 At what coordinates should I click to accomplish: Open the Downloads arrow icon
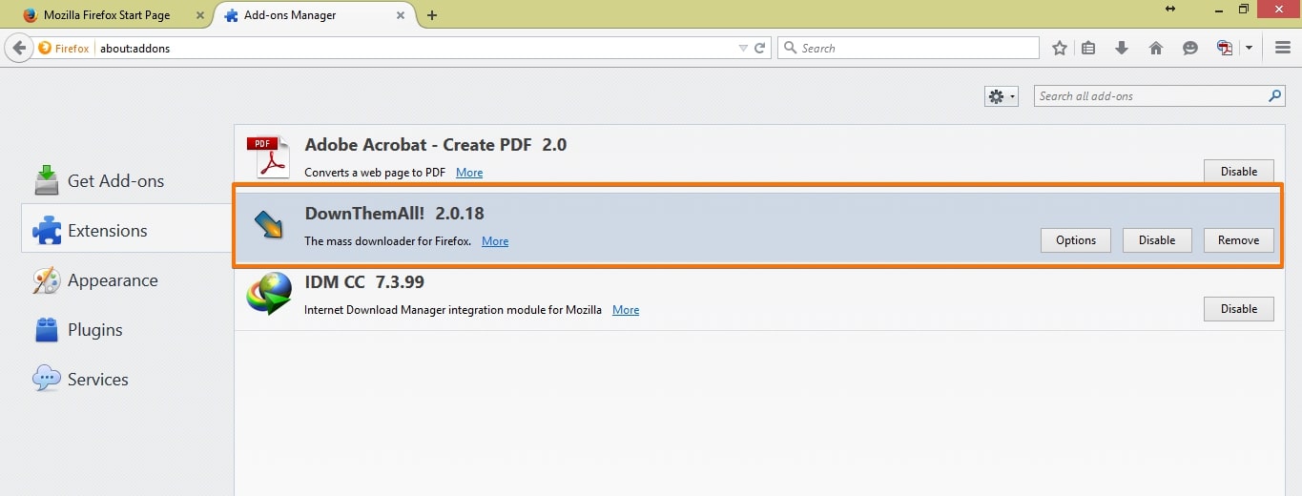click(x=1122, y=48)
